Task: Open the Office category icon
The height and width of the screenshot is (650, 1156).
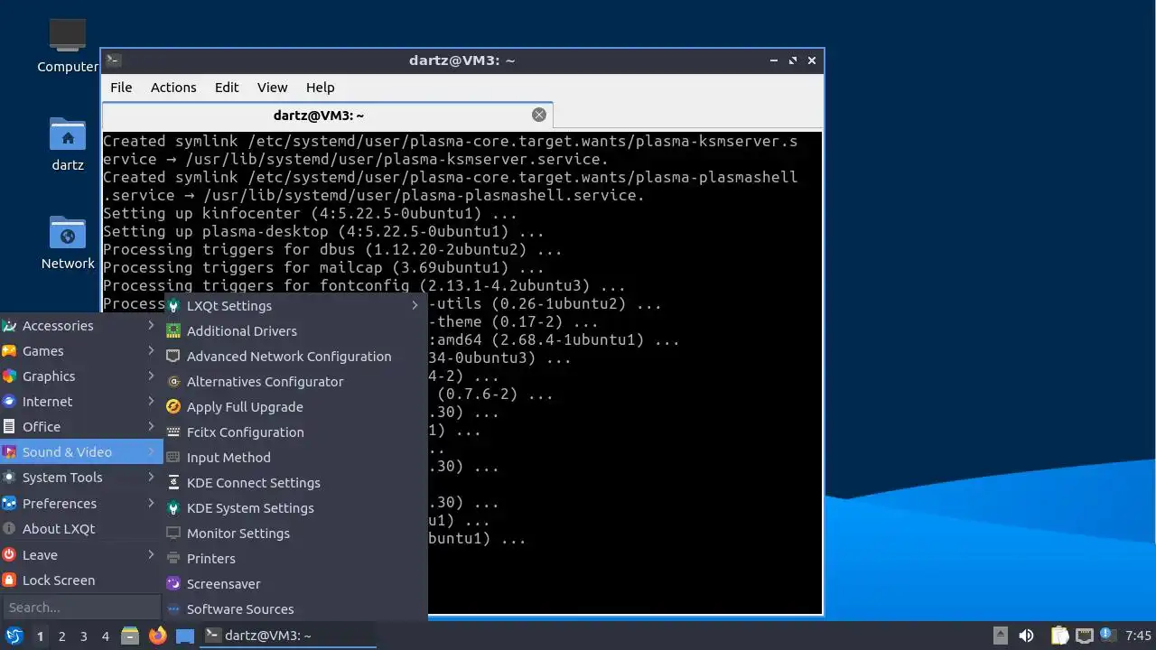Action: point(9,427)
